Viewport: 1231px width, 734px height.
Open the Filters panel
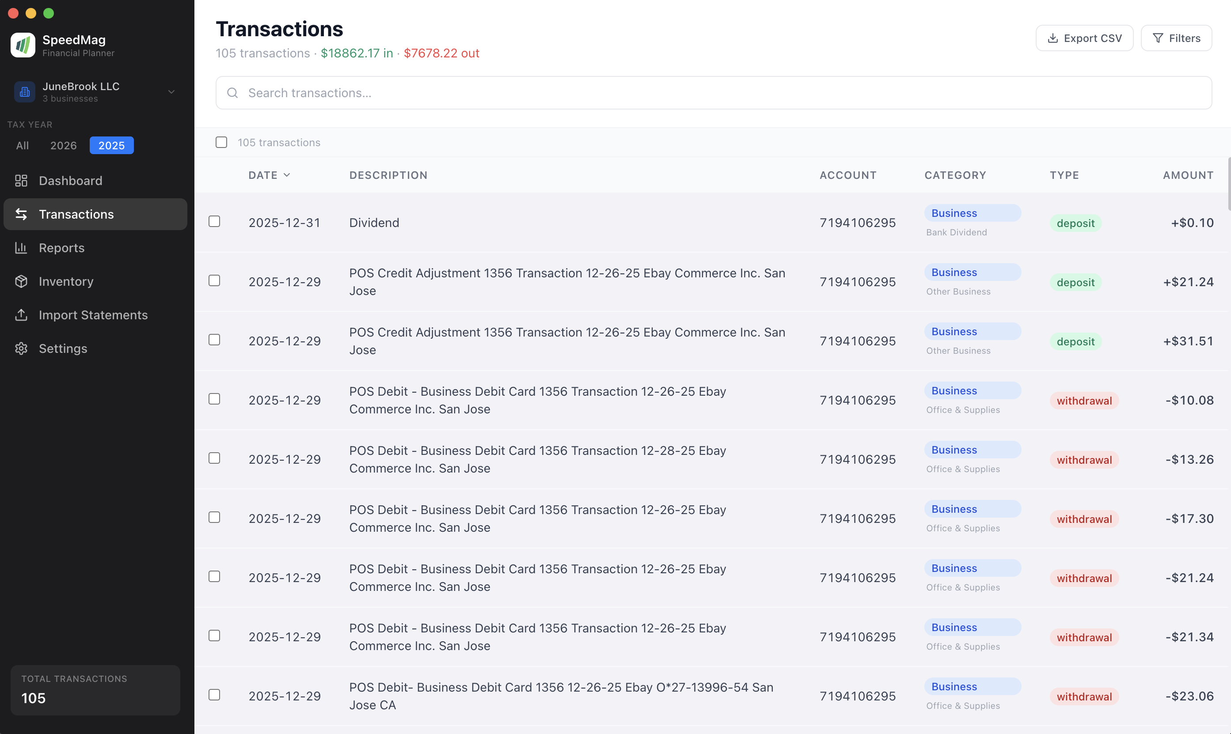[x=1176, y=38]
